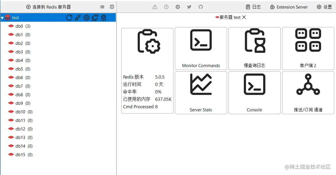Open the Server Stats card
Image resolution: width=336 pixels, height=175 pixels.
(201, 92)
